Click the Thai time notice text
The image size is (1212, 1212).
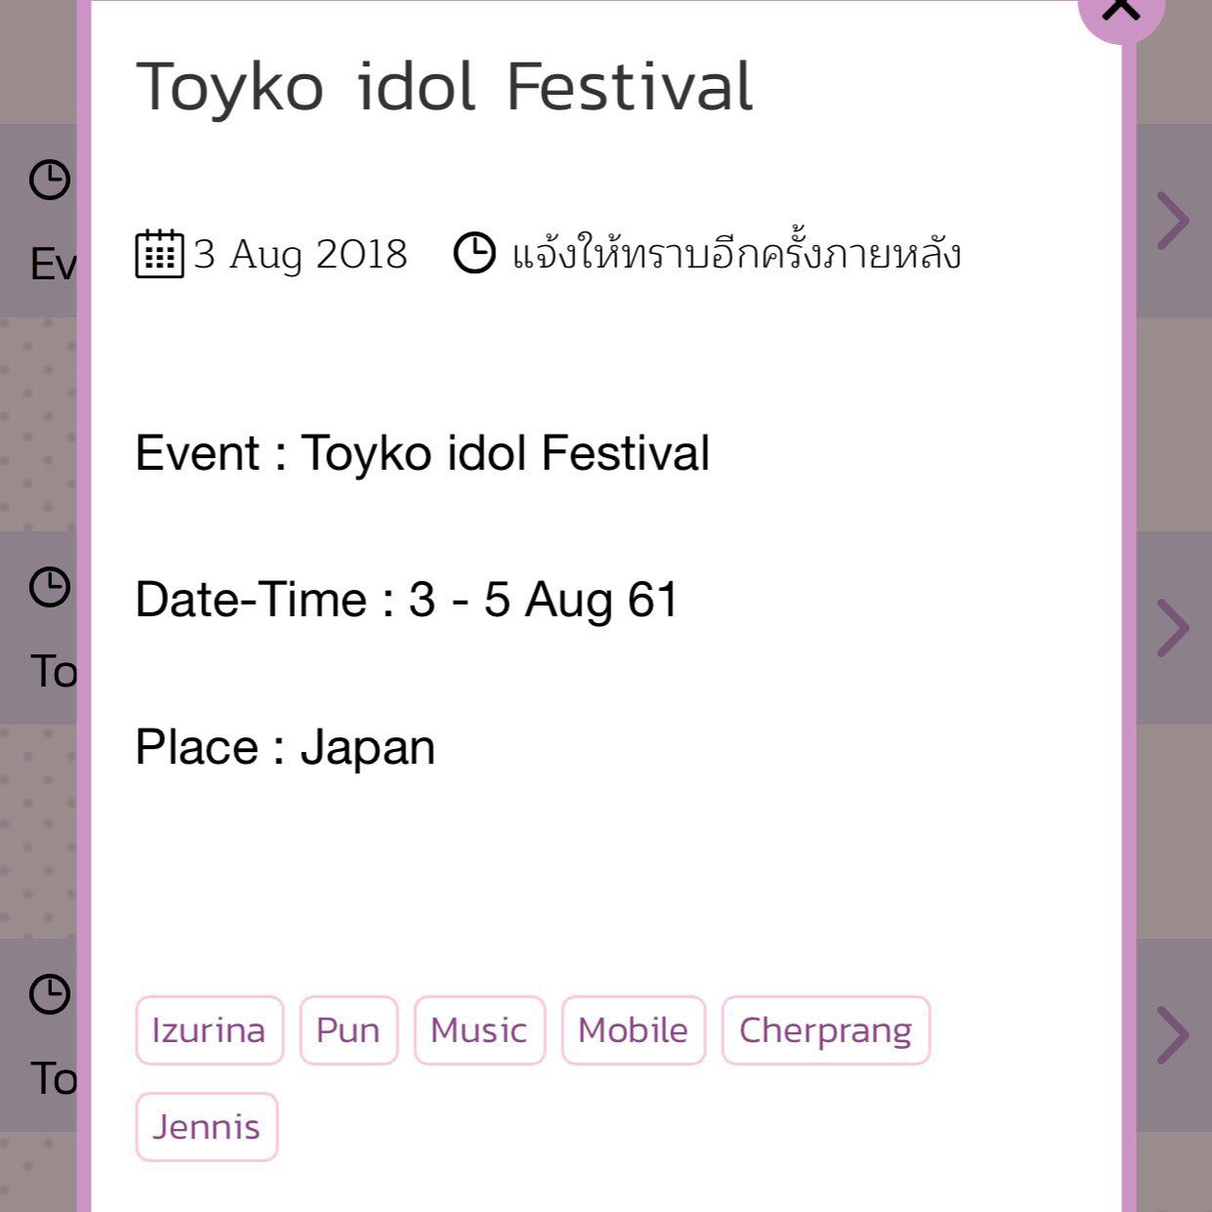[736, 253]
